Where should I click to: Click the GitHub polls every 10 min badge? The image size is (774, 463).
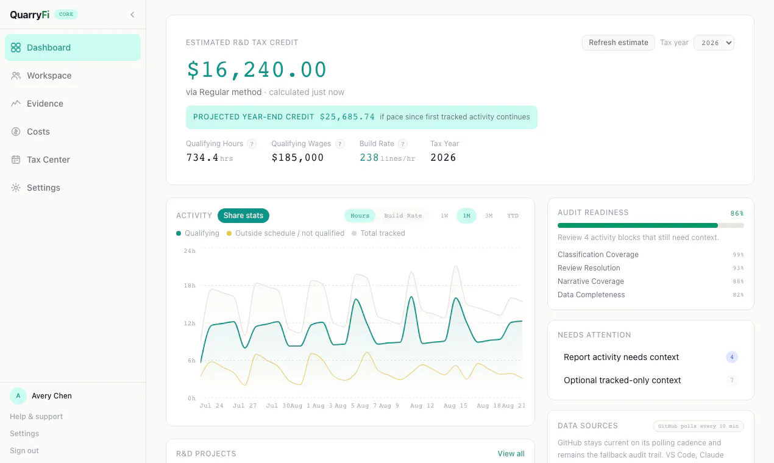click(698, 426)
